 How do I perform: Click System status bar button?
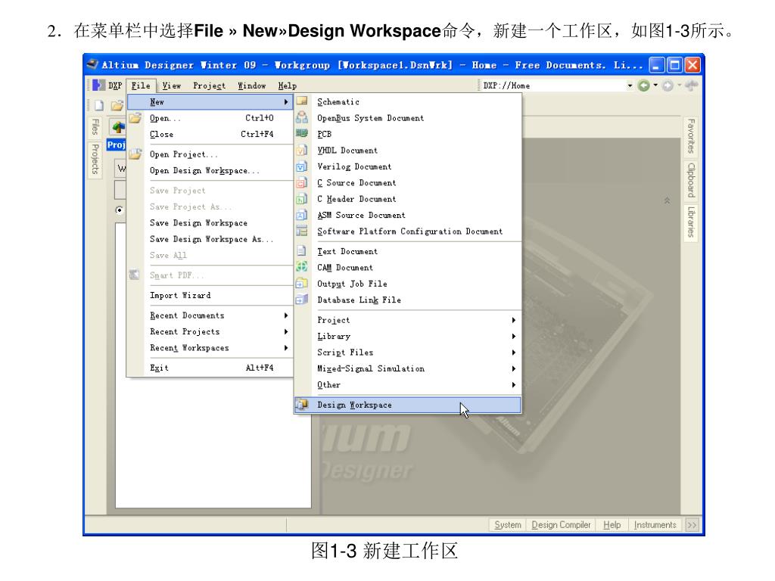point(508,525)
